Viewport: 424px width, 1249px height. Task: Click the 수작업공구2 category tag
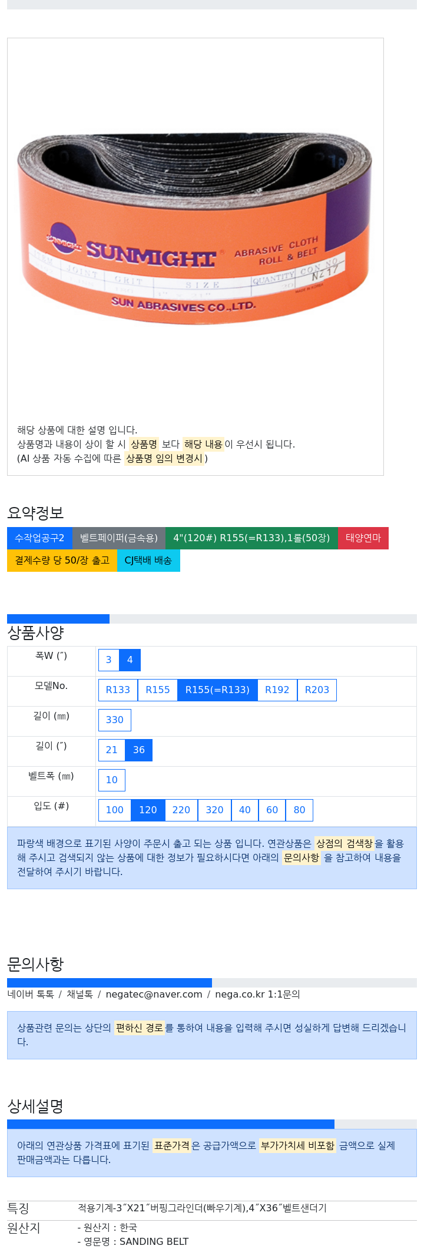39,538
